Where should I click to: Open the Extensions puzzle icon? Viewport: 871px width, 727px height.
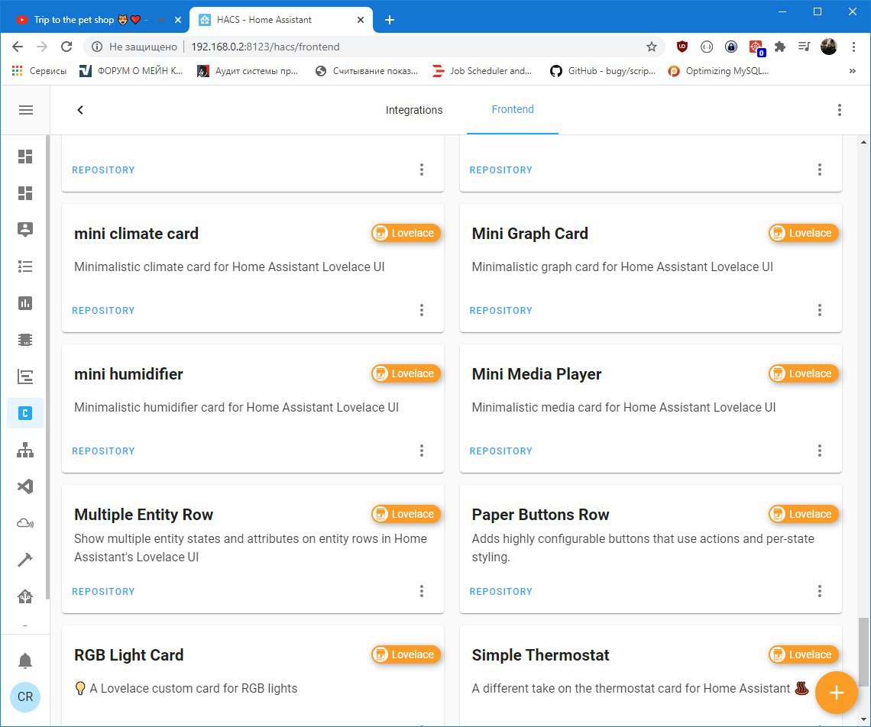[x=780, y=47]
